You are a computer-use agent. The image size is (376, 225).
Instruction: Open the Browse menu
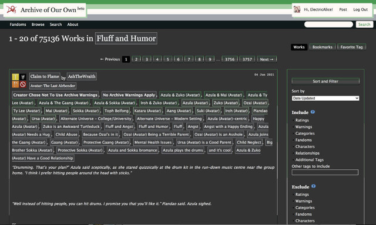(38, 25)
